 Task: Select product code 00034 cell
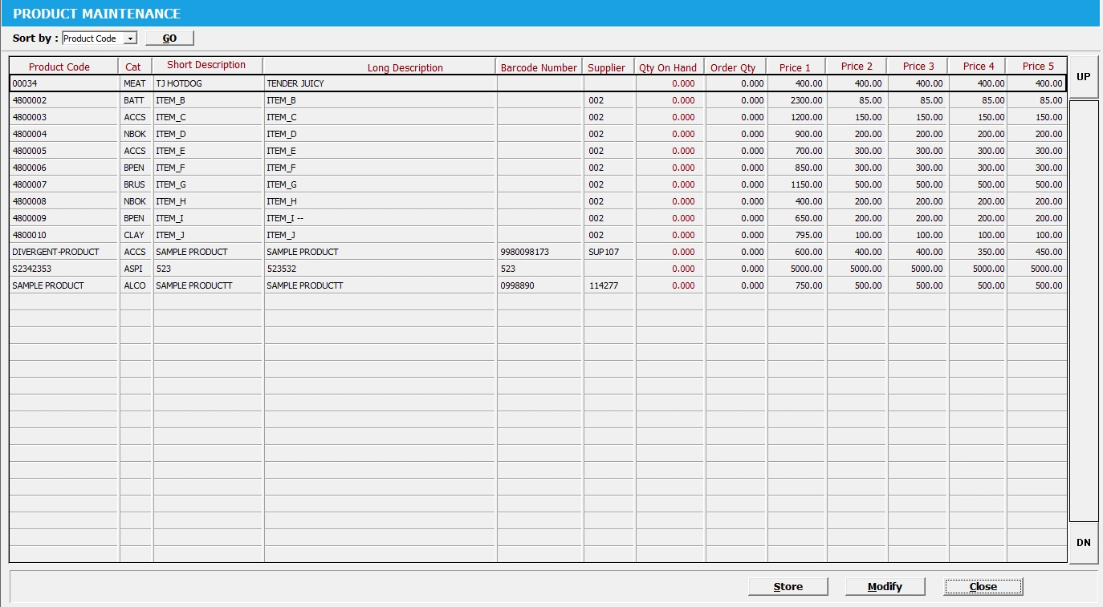pos(64,83)
